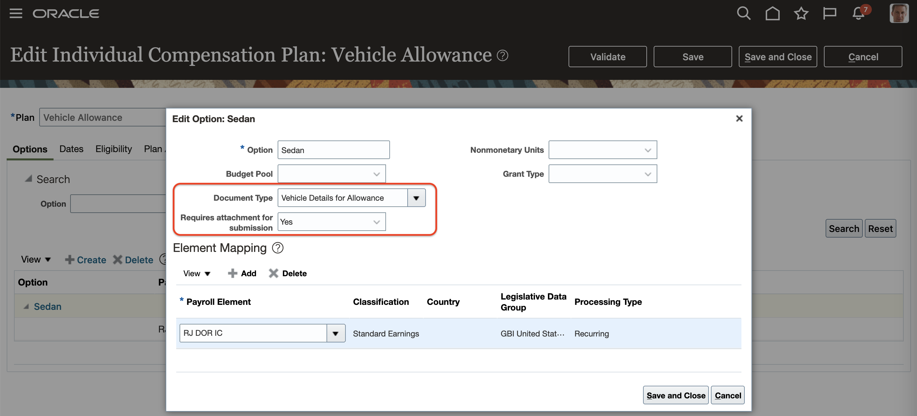Open the Watchlist flag icon
Viewport: 917px width, 416px height.
pyautogui.click(x=830, y=14)
